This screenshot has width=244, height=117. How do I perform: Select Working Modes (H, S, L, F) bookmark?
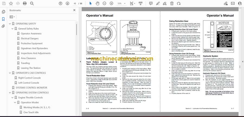tap(37, 107)
